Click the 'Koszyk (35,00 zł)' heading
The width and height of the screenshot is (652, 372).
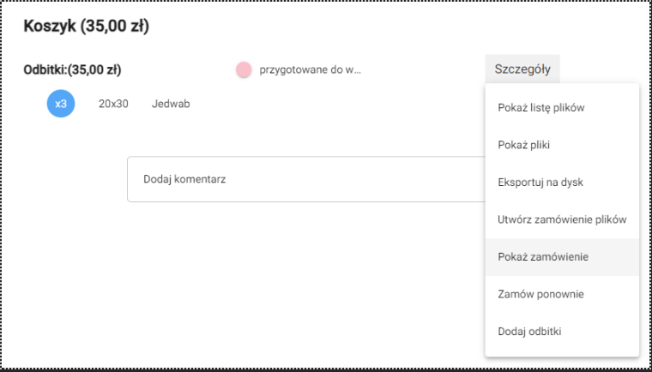tap(87, 27)
